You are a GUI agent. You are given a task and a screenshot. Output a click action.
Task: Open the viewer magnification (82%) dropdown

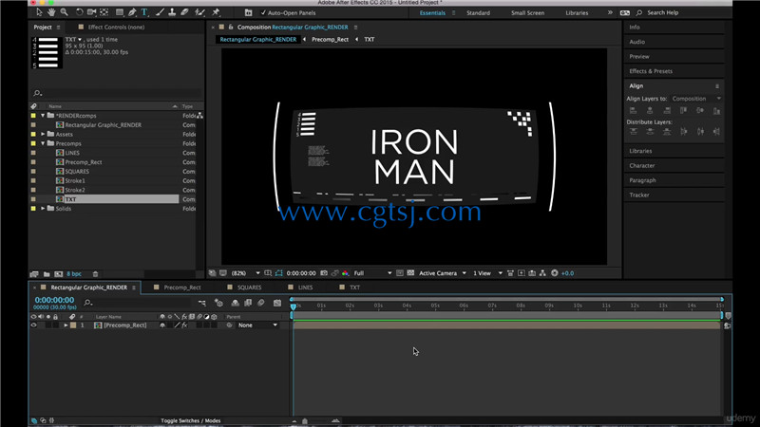click(246, 273)
